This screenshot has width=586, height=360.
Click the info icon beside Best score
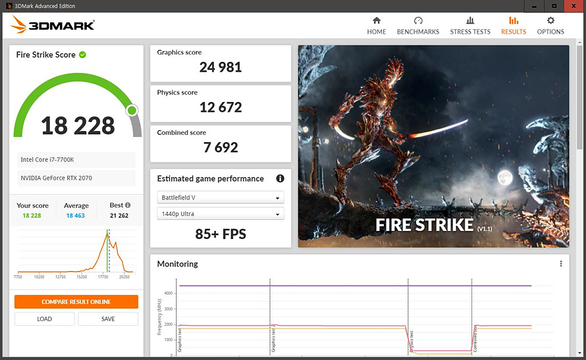128,205
